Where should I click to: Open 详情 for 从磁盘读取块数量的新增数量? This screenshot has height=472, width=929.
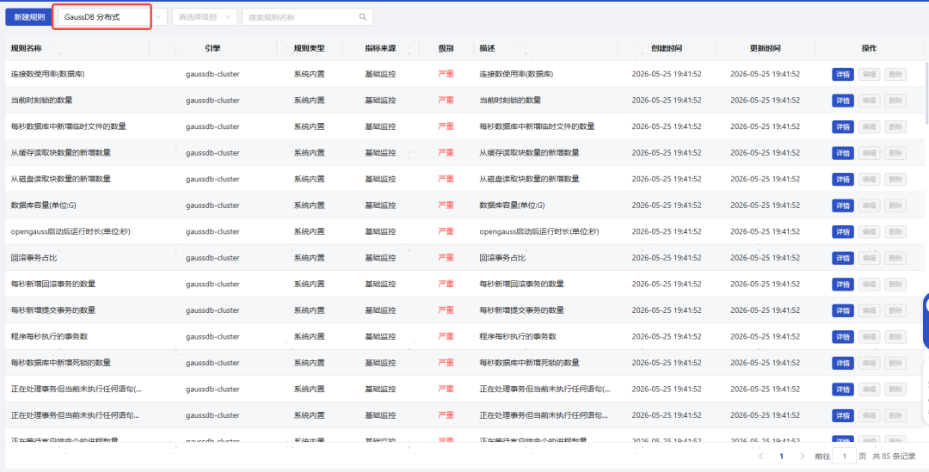[x=842, y=180]
